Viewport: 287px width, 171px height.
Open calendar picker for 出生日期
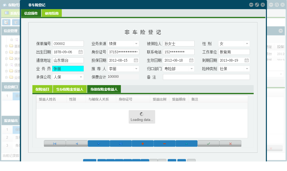tap(81, 52)
